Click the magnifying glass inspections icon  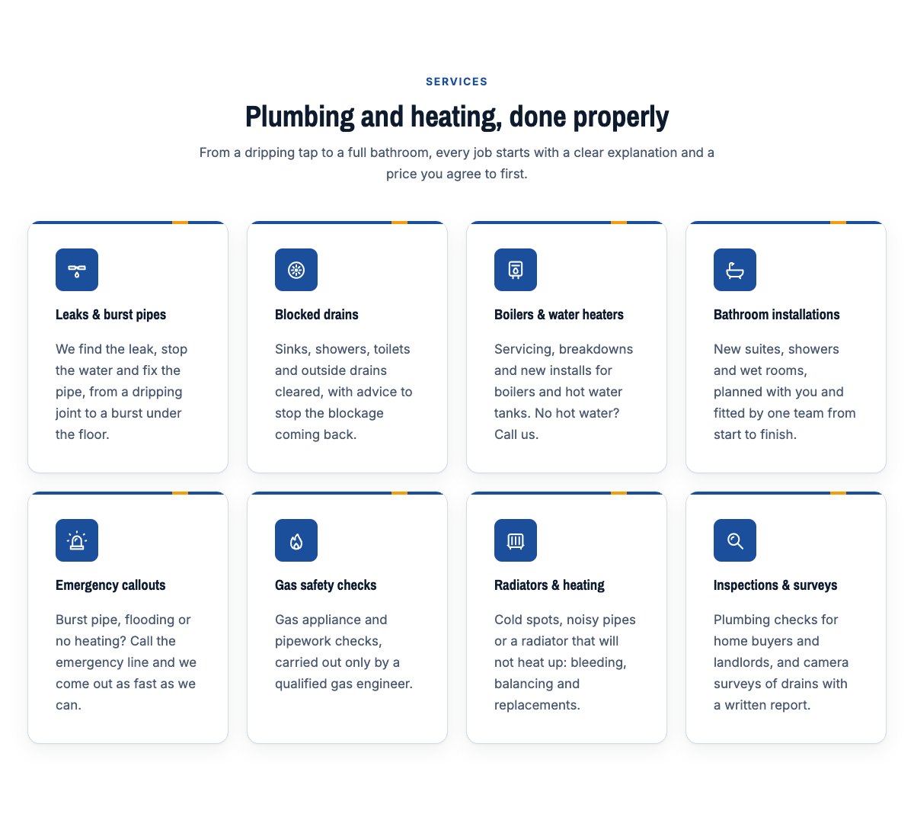point(735,540)
